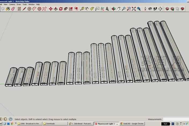This screenshot has width=189, height=126.
Task: Select the Eraser tool
Action: [13, 9]
